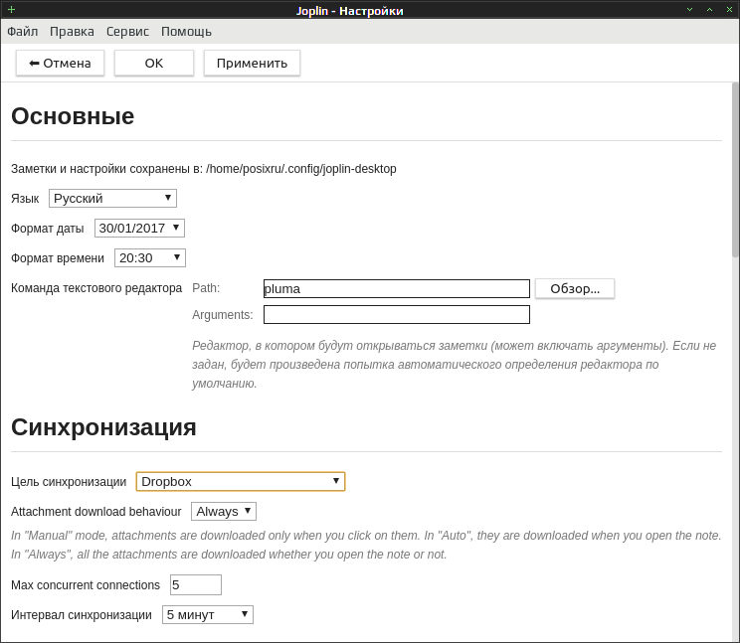740x643 pixels.
Task: Click the Path: label
Action: click(206, 288)
